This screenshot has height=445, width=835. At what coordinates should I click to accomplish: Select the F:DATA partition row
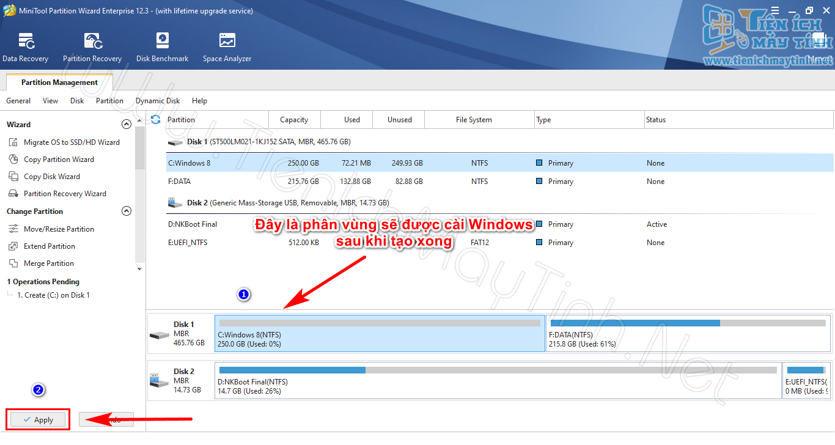tap(499, 182)
